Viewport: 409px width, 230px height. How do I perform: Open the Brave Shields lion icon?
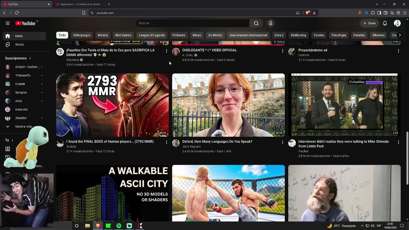(307, 13)
